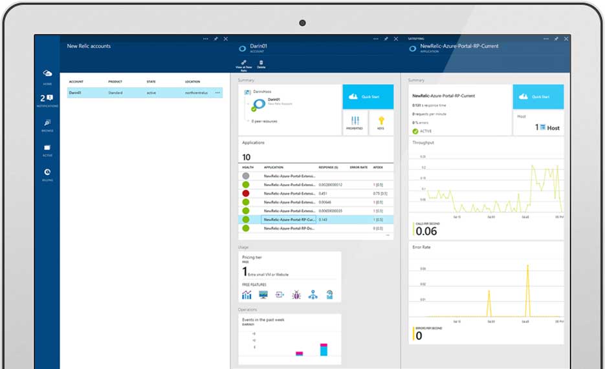Open the 1 Host tile
605x369 pixels.
click(x=538, y=123)
